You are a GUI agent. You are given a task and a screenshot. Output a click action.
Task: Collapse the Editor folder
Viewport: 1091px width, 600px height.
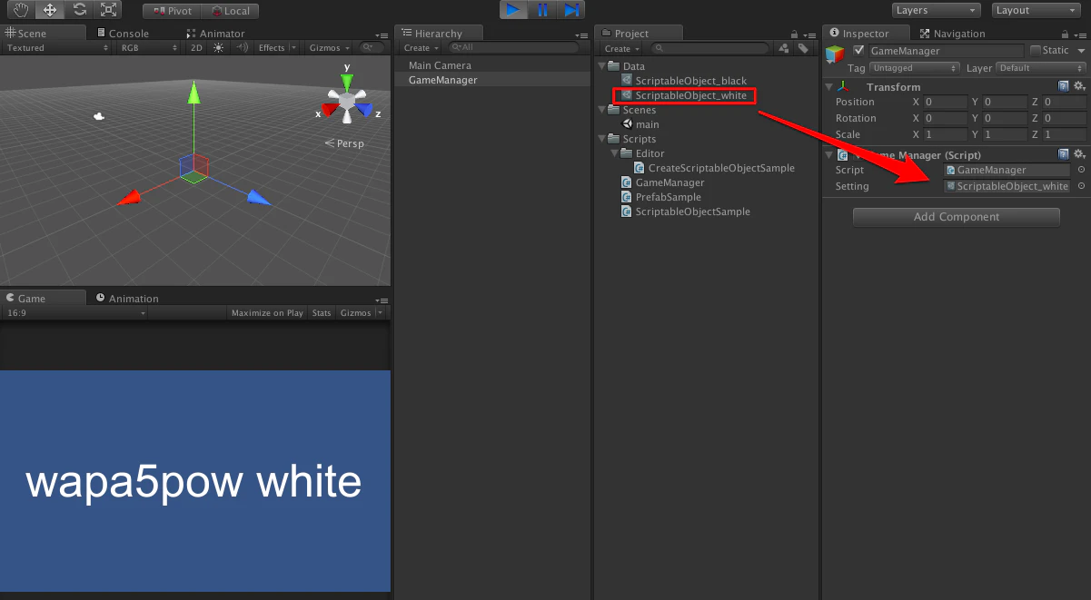(x=615, y=153)
